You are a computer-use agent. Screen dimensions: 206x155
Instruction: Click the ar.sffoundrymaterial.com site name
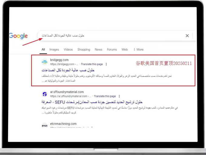click(x=67, y=92)
